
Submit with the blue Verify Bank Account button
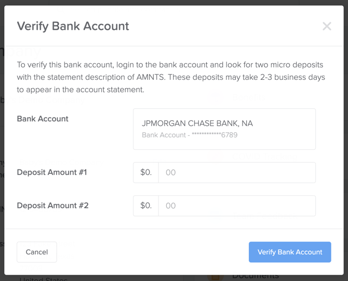[290, 252]
